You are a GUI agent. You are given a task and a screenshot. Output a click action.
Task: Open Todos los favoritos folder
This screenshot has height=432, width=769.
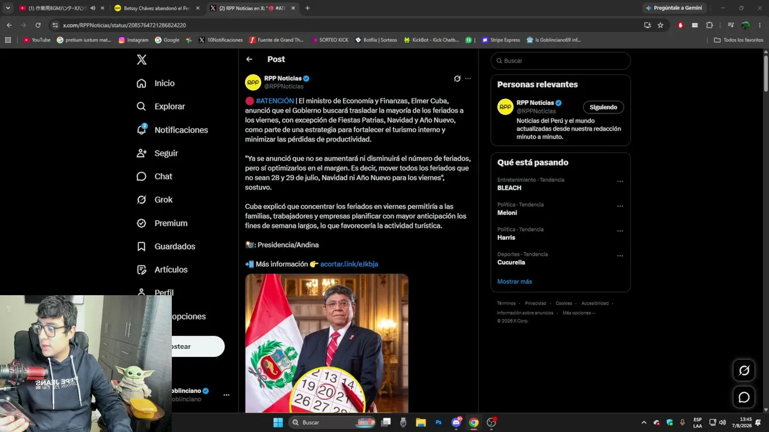coord(738,40)
